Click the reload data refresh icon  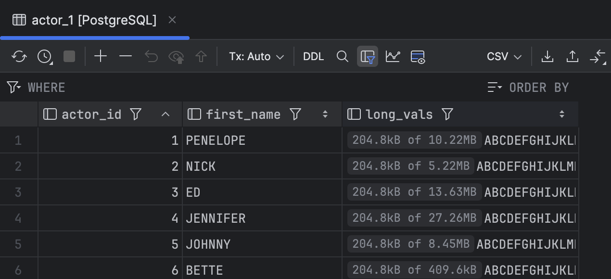click(x=19, y=57)
